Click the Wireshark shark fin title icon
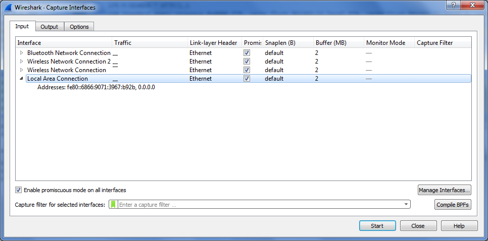 [9, 7]
